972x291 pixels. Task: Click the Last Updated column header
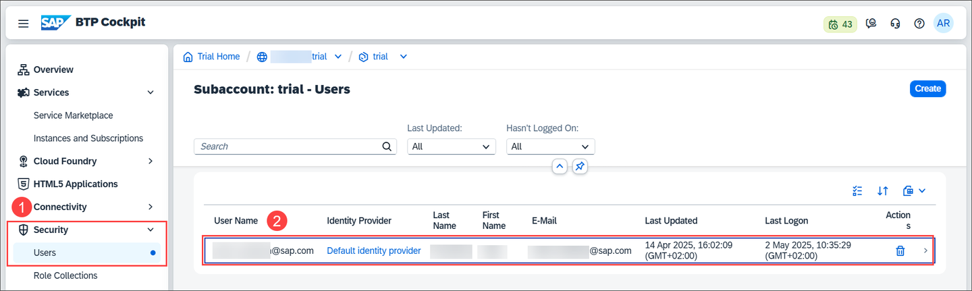672,221
